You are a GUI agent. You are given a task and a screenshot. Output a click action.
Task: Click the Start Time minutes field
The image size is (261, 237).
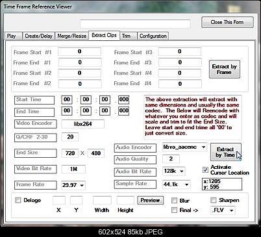[86, 99]
